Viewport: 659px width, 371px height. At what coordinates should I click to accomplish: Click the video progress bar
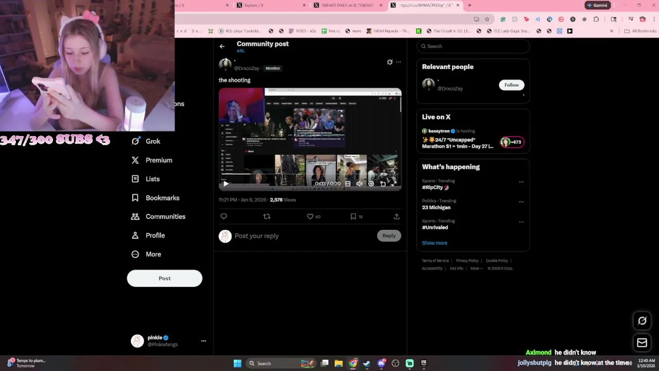[310, 175]
